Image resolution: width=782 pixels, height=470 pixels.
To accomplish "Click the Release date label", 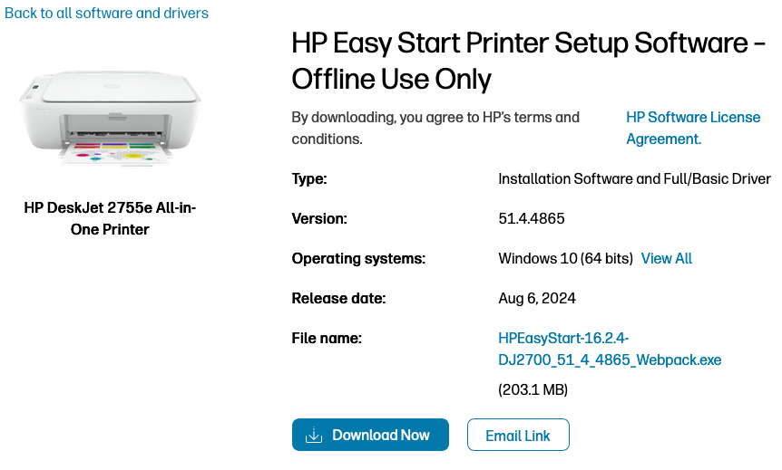I will (338, 299).
